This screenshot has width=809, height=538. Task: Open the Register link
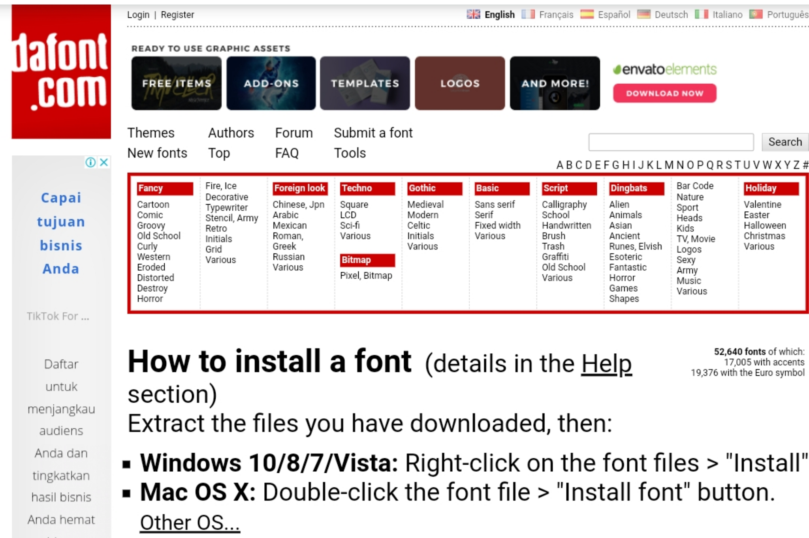tap(177, 15)
